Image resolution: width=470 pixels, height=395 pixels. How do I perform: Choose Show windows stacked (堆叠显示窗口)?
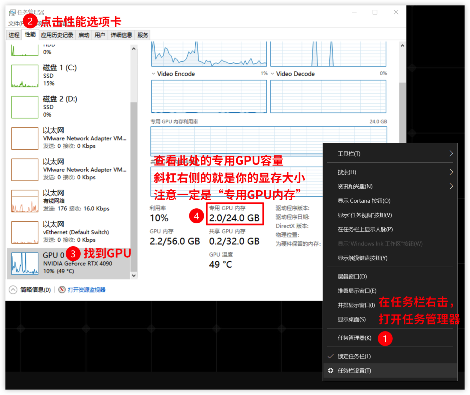click(390, 291)
